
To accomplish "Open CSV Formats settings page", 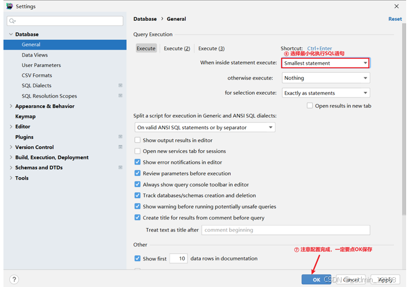I will coord(37,75).
